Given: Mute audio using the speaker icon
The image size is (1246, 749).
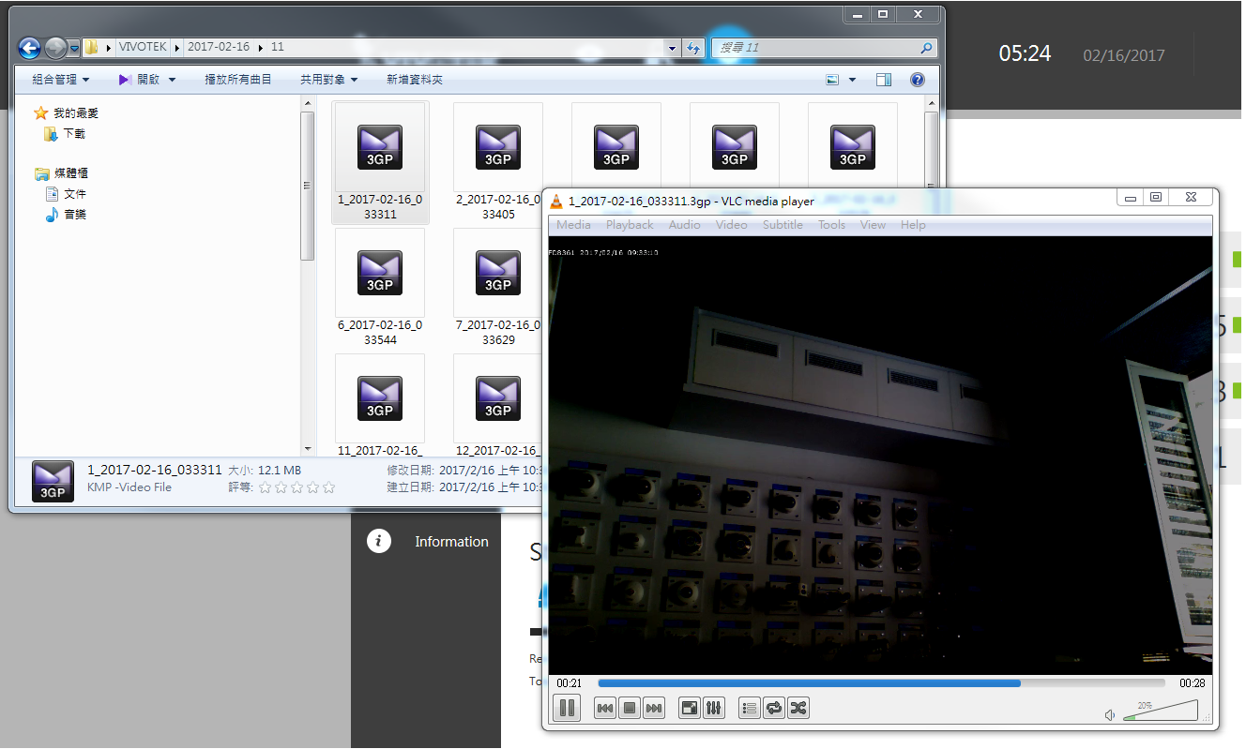Looking at the screenshot, I should point(1110,714).
